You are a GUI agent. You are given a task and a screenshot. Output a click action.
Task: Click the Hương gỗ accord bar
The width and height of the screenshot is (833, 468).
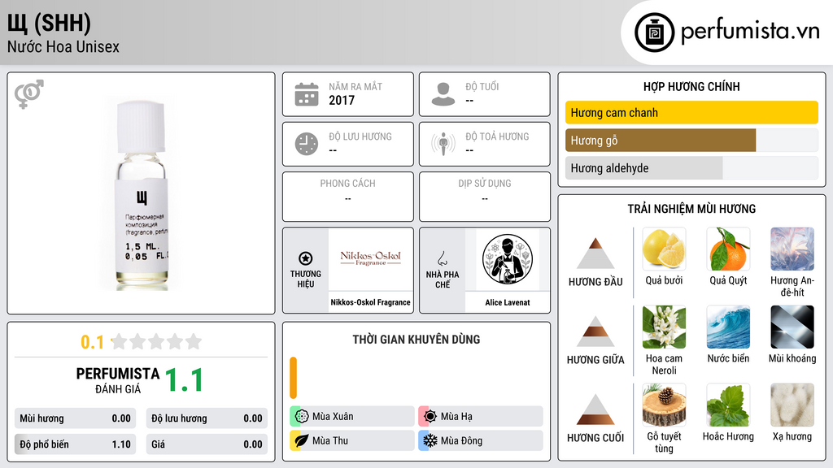(691, 141)
